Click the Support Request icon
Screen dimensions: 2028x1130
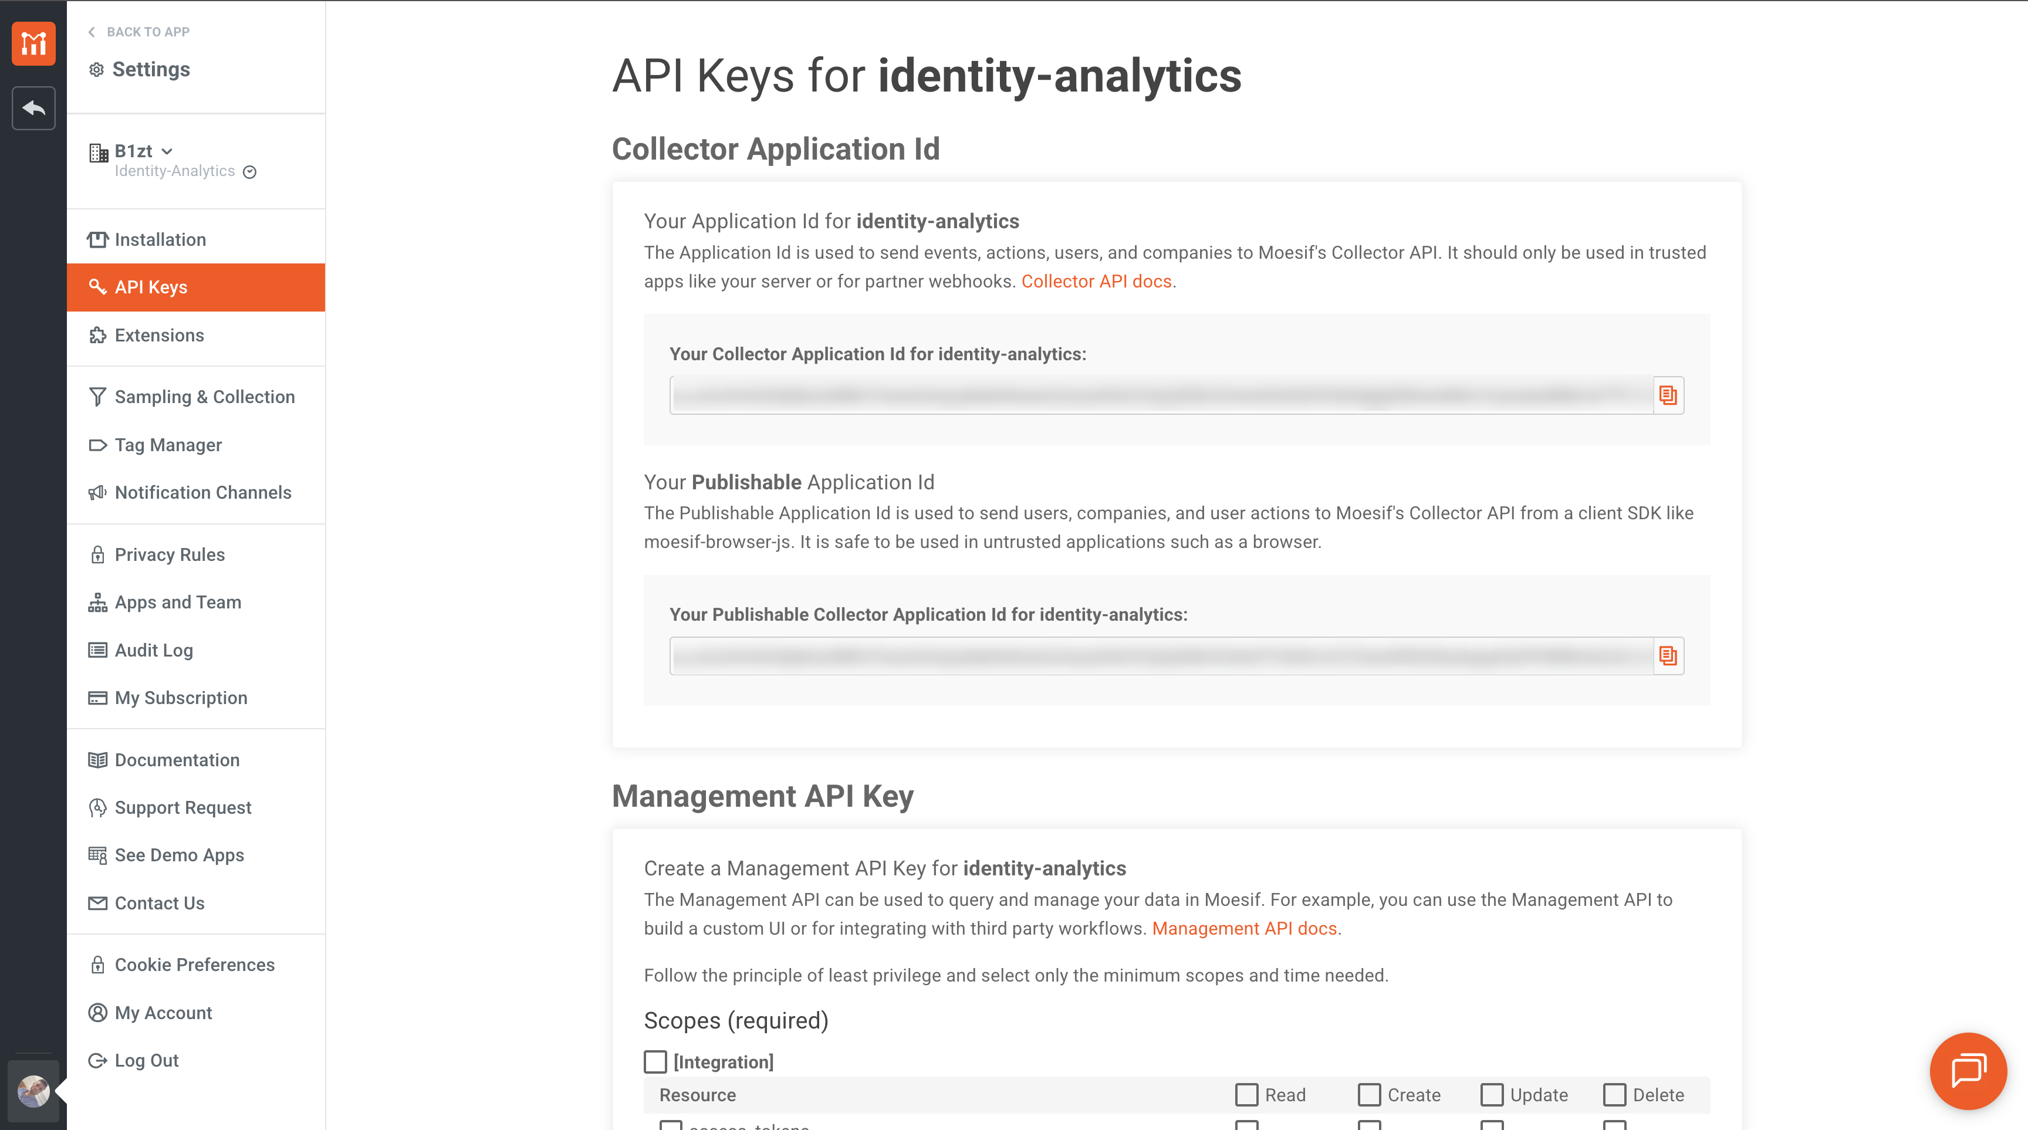97,807
